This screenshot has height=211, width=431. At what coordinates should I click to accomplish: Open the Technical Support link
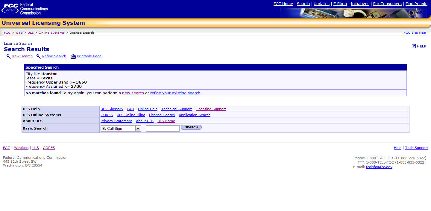click(x=177, y=109)
